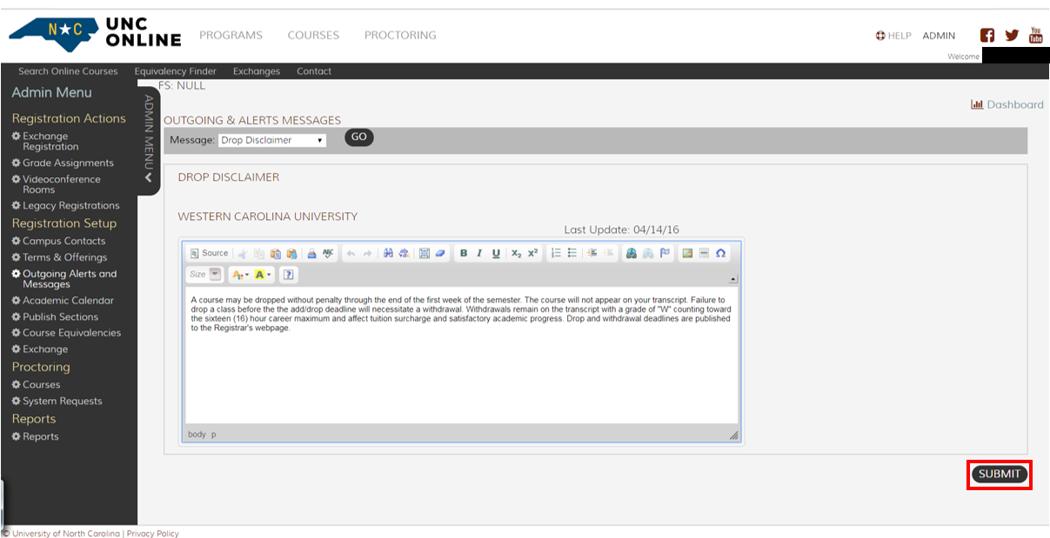Toggle Source view in the editor
The height and width of the screenshot is (538, 1050).
pos(209,253)
